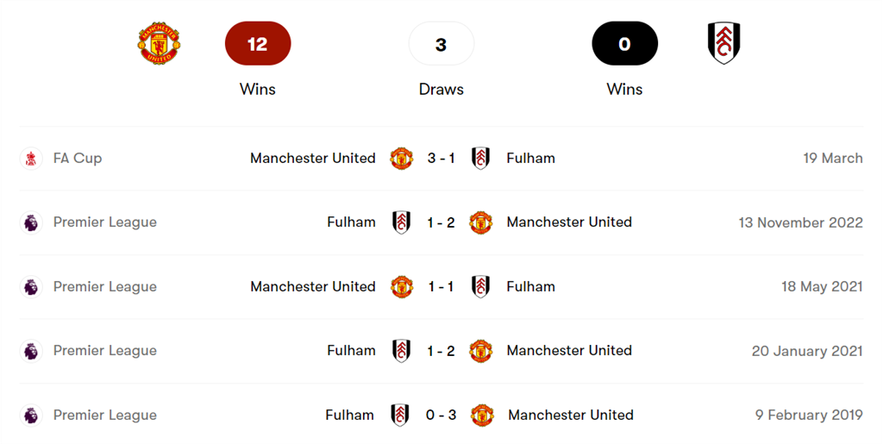Click Manchester United badge in the 18 May 2021 match
This screenshot has height=444, width=883.
click(x=402, y=287)
